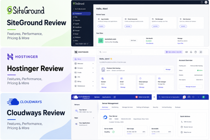The height and width of the screenshot is (140, 210).
Task: Open Site item in SiteGround sidebar
Action: pyautogui.click(x=75, y=17)
